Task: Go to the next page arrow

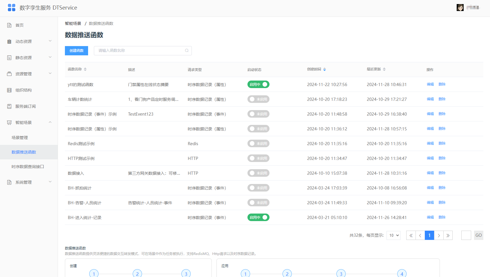Action: click(439, 235)
